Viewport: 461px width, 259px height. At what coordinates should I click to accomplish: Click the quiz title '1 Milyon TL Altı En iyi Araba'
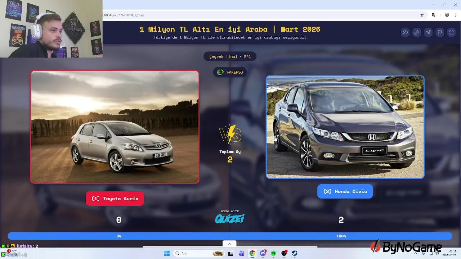(230, 29)
